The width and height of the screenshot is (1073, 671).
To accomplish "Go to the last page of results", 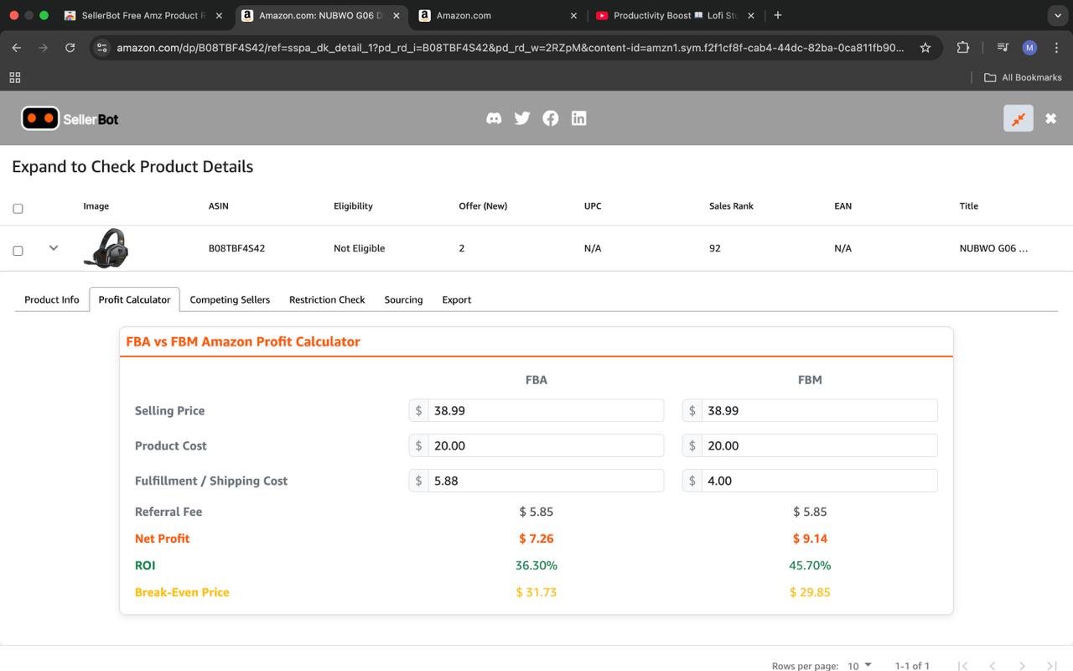I will coord(1051,666).
